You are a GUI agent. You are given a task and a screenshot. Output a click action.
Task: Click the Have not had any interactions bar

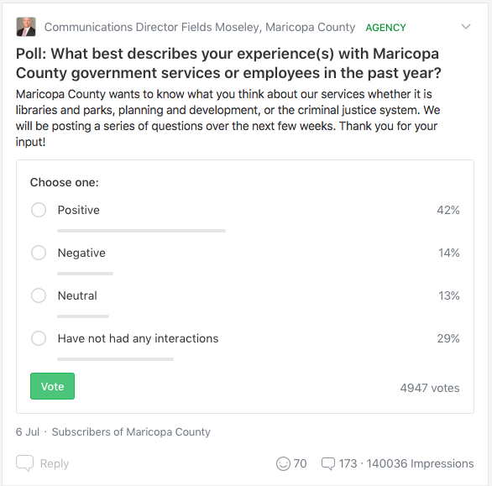click(116, 359)
